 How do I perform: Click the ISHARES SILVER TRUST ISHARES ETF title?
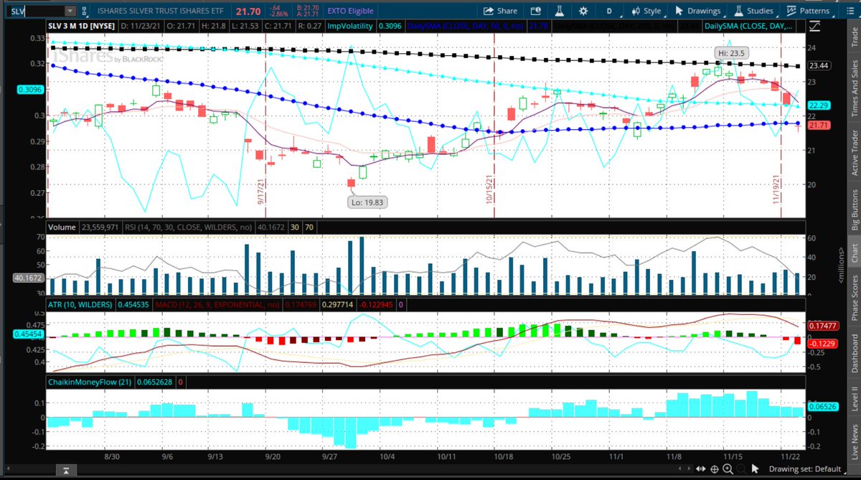click(160, 11)
